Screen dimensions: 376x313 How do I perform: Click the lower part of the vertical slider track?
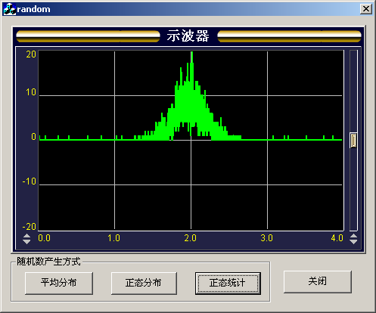tap(353, 189)
